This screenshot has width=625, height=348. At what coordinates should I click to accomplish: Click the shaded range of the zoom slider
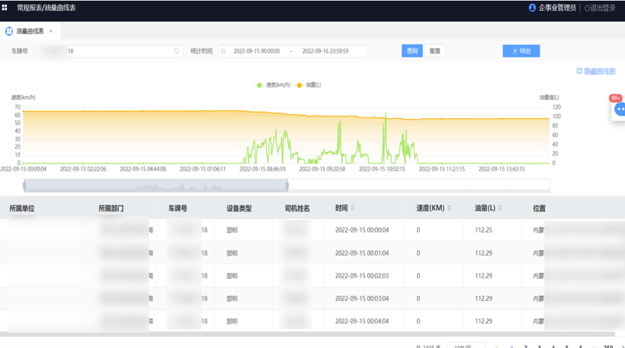[x=155, y=185]
